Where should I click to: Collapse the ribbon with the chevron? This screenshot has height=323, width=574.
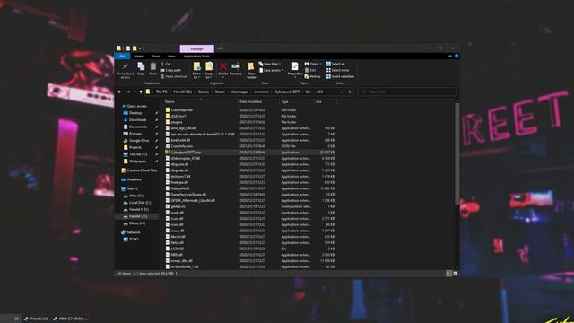450,56
